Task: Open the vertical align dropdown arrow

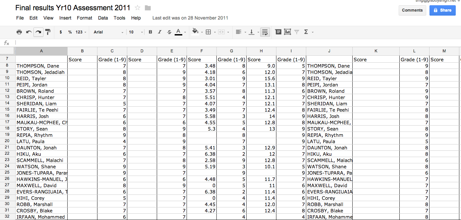Action: pyautogui.click(x=258, y=32)
